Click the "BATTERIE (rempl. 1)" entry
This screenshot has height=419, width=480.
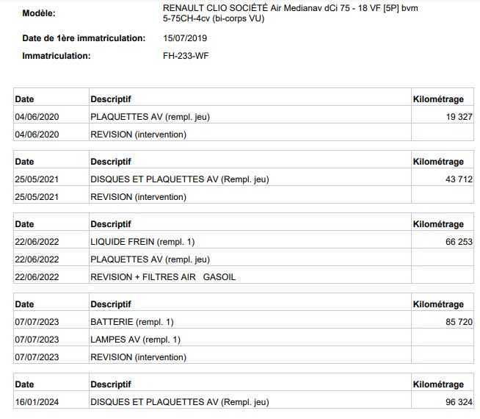coord(132,322)
